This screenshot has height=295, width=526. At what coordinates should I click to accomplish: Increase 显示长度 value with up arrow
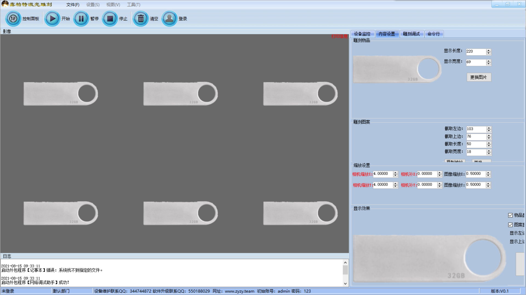488,50
